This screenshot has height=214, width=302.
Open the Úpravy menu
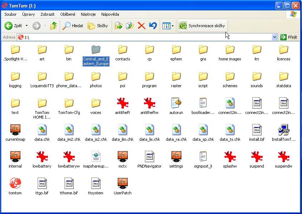pos(29,14)
